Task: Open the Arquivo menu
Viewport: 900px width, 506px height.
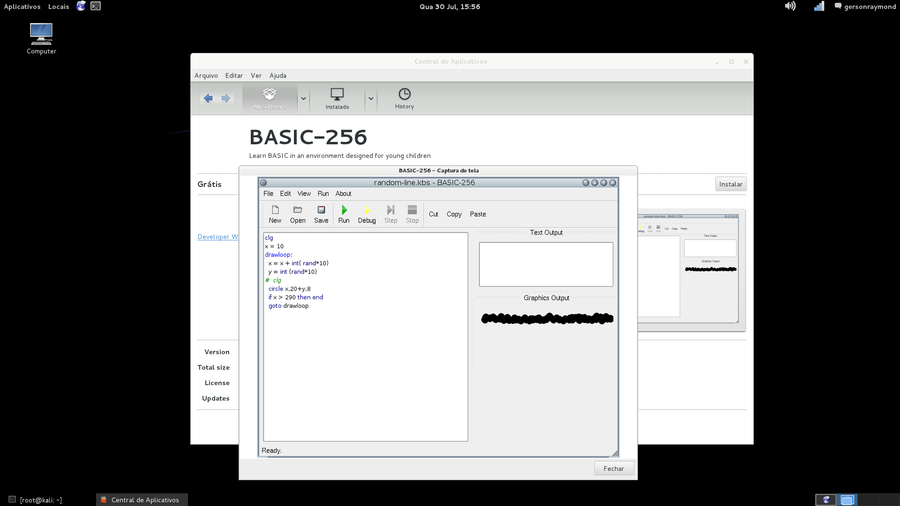Action: coord(206,75)
